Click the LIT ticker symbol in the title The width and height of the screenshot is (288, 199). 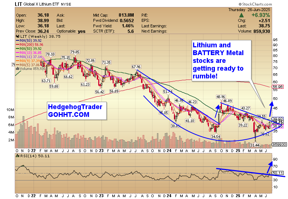click(18, 4)
